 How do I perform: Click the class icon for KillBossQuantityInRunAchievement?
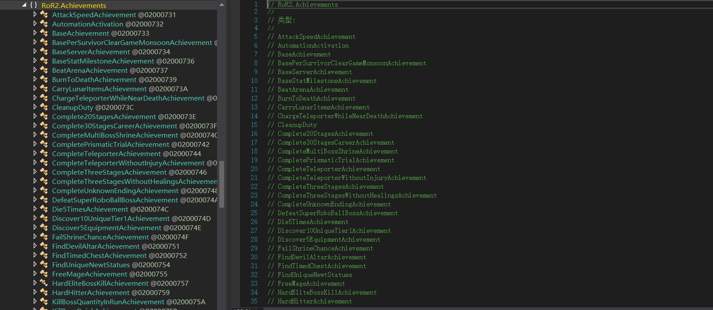(44, 302)
